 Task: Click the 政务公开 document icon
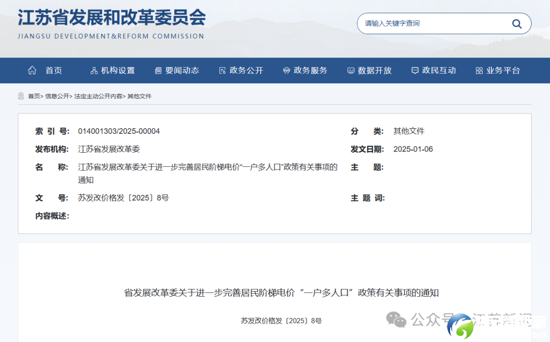point(223,70)
